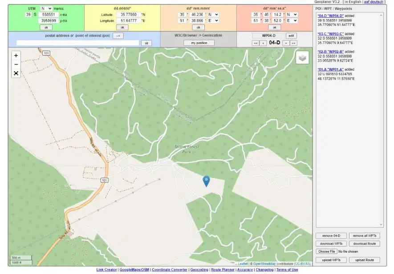
Task: Jump to the last waypoint
Action: (293, 43)
